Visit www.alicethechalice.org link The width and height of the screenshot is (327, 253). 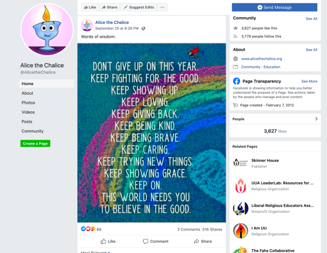pos(262,59)
